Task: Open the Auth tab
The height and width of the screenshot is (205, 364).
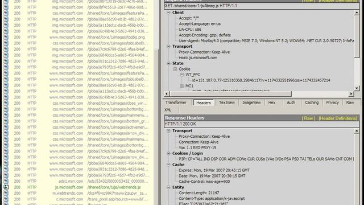Action: pos(291,102)
